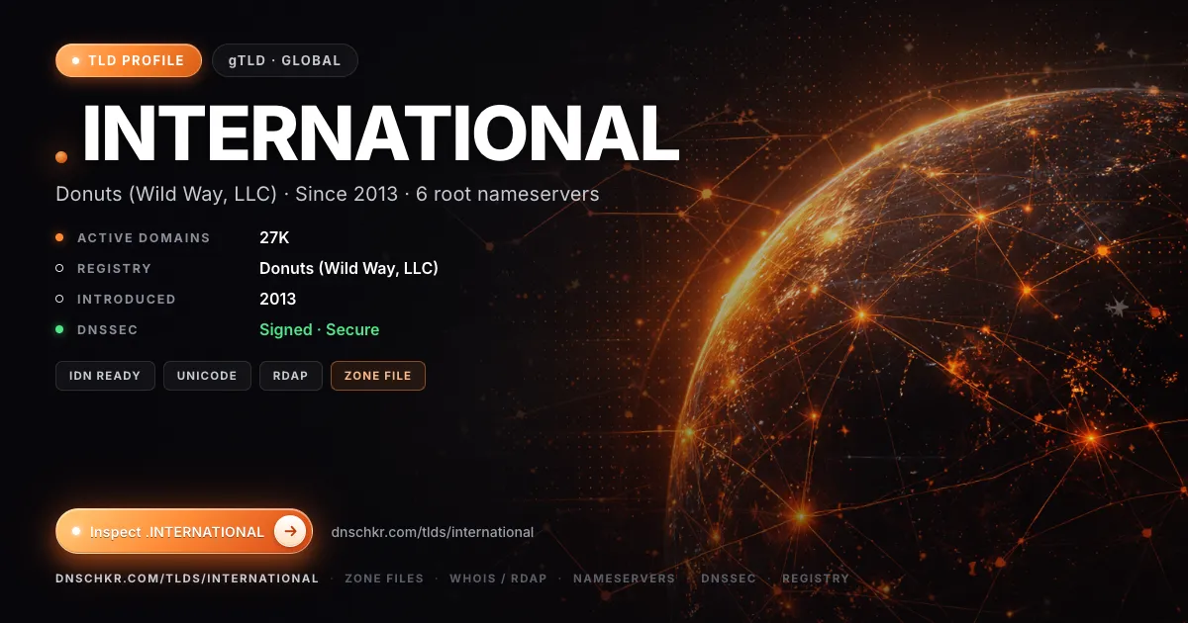Click the white dot in Inspect button

76,531
